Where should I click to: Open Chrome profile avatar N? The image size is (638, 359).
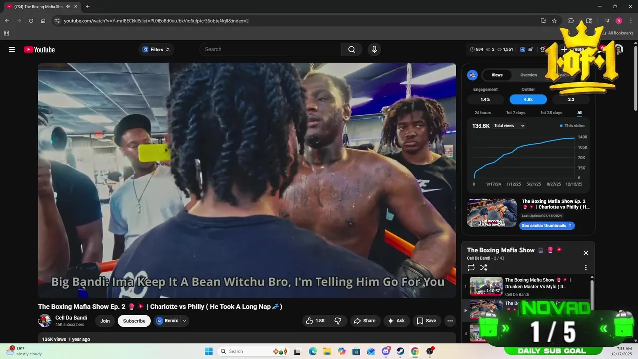[619, 21]
